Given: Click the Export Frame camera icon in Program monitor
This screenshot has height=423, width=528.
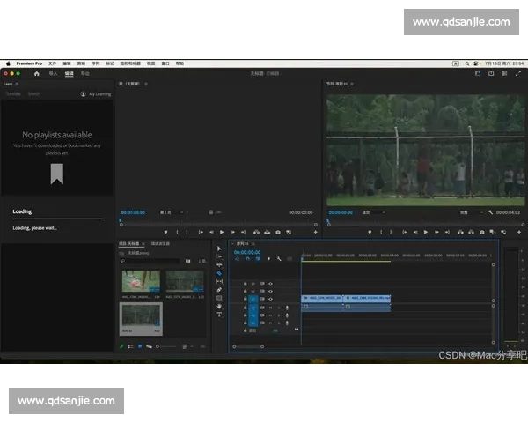Looking at the screenshot, I should click(483, 232).
